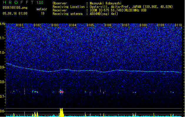Image resolution: width=185 pixels, height=117 pixels.
Task: Click the 0101 time marker
Action: [20, 25]
